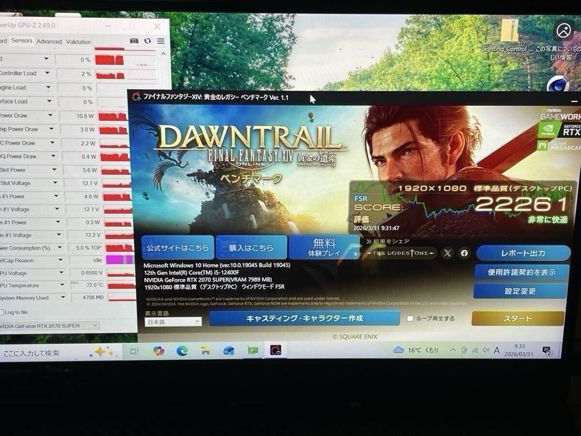
Task: Open Microsoft Edge from taskbar
Action: [x=182, y=351]
